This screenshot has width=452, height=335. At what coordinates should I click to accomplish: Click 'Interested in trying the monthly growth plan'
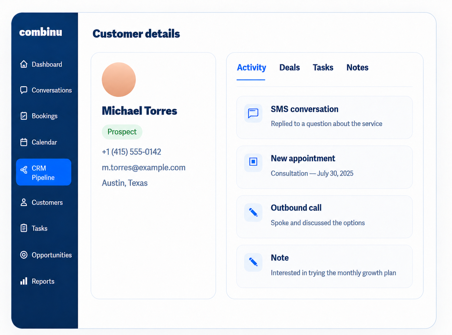333,273
